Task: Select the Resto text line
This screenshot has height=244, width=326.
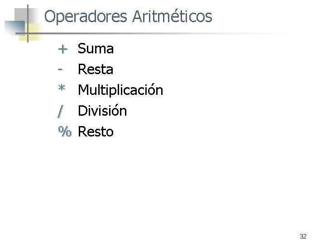Action: [x=96, y=131]
